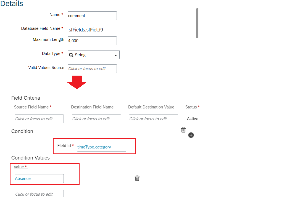Screen dimensions: 297x202
Task: Click the Maximum Length label
Action: tap(49, 39)
